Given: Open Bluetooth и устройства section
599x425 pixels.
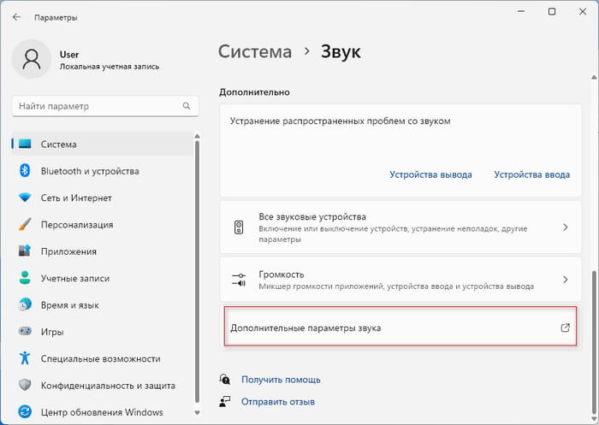Looking at the screenshot, I should click(103, 171).
